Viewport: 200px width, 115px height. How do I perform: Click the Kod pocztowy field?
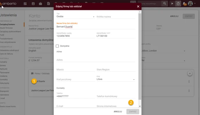point(76,79)
